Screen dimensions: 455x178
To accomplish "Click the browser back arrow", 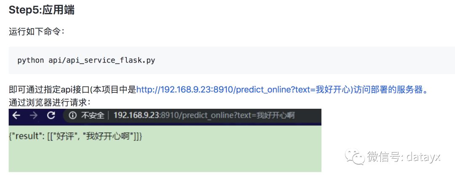I will click(16, 115).
